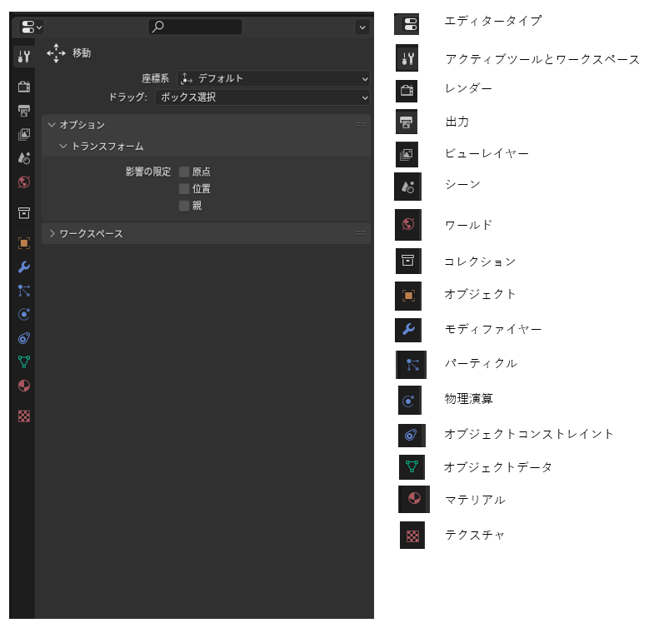Screen dimensions: 654x623
Task: Click the legend label "マテリアル"
Action: tap(475, 500)
